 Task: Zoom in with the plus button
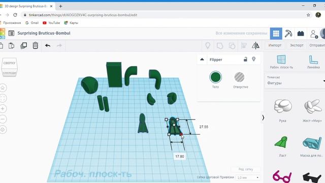(x=3, y=108)
